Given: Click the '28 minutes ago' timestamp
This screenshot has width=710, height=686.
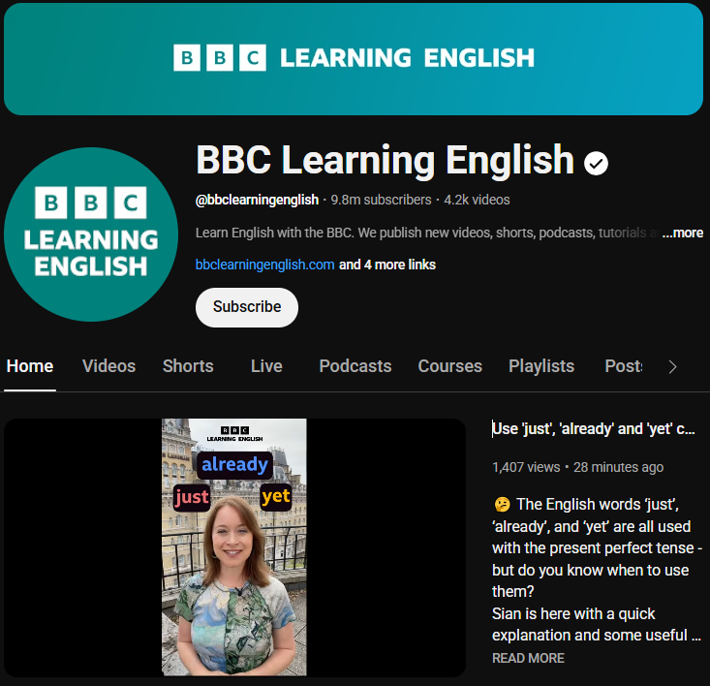Looking at the screenshot, I should (618, 467).
